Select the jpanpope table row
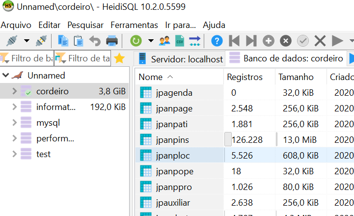Screen dimensions: 354x216 pos(245,171)
